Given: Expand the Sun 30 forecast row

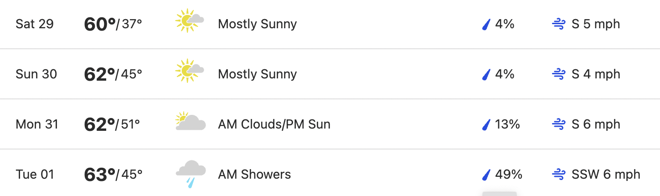Looking at the screenshot, I should (330, 74).
